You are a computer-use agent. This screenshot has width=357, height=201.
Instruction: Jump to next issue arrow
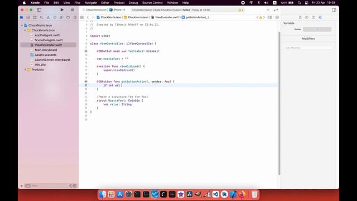264,17
